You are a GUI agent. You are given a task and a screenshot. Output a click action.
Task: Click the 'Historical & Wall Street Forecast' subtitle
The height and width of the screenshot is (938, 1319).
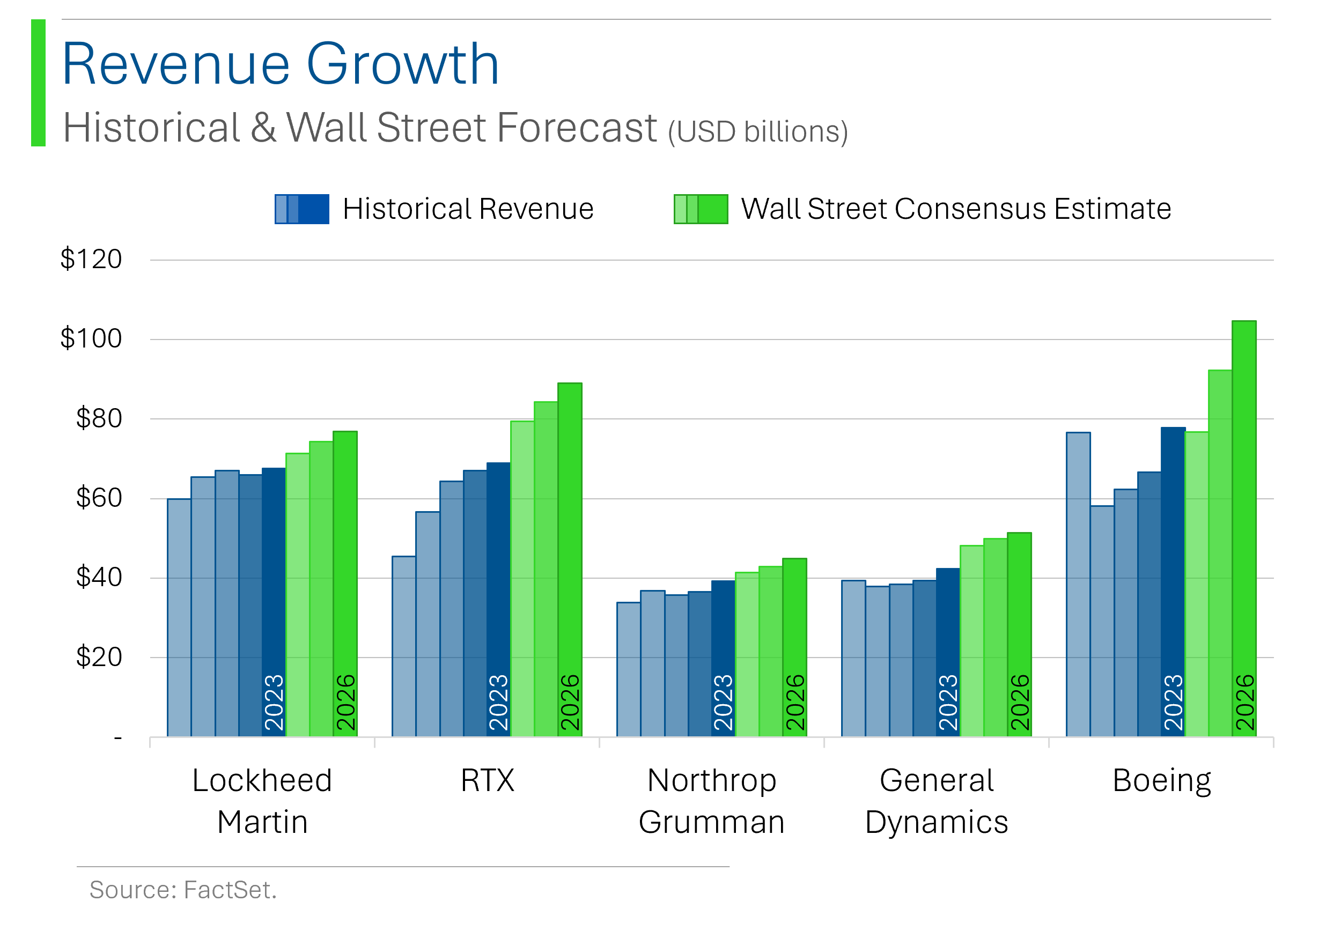tap(359, 127)
